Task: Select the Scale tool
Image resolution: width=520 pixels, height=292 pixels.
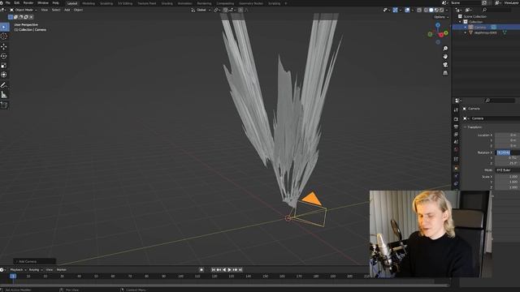Action: point(4,66)
